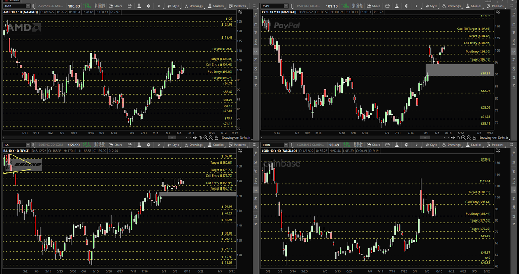Viewport: 519px width, 274px height.
Task: Click the flask Edit Studies icon in COIN toolbar
Action: [397, 145]
